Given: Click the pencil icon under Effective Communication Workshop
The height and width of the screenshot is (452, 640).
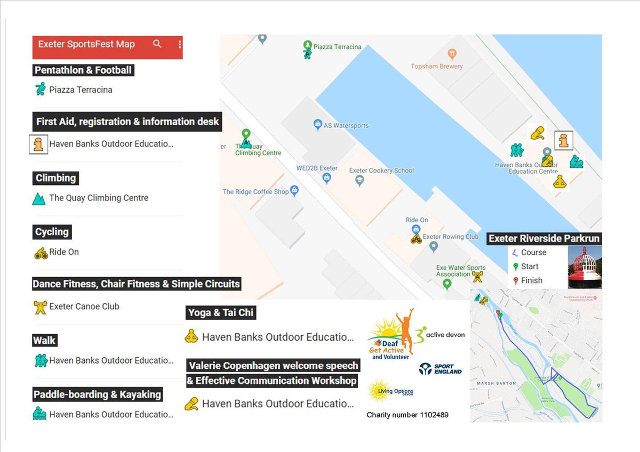Looking at the screenshot, I should point(191,403).
